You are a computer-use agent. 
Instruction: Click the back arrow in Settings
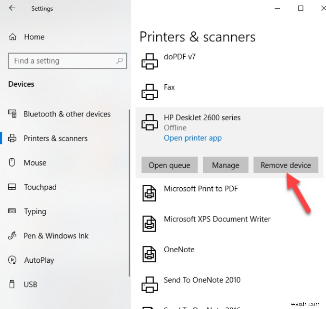point(12,8)
